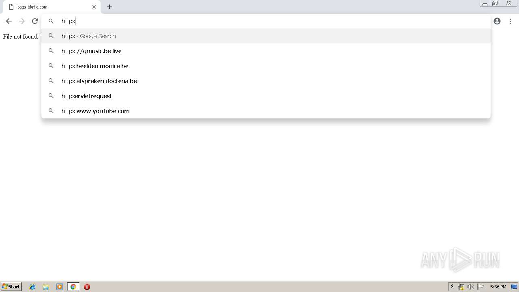This screenshot has height=292, width=519.
Task: Choose 'https - Google Search' suggestion
Action: (x=266, y=36)
